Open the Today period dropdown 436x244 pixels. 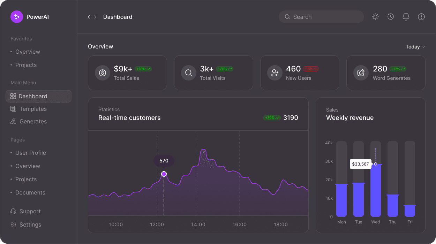tap(415, 47)
